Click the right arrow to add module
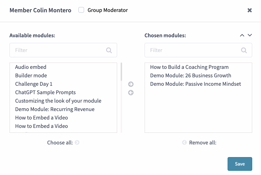The image size is (261, 175). 131,84
